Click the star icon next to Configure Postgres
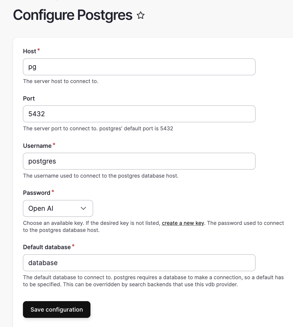This screenshot has height=327, width=293. (141, 16)
